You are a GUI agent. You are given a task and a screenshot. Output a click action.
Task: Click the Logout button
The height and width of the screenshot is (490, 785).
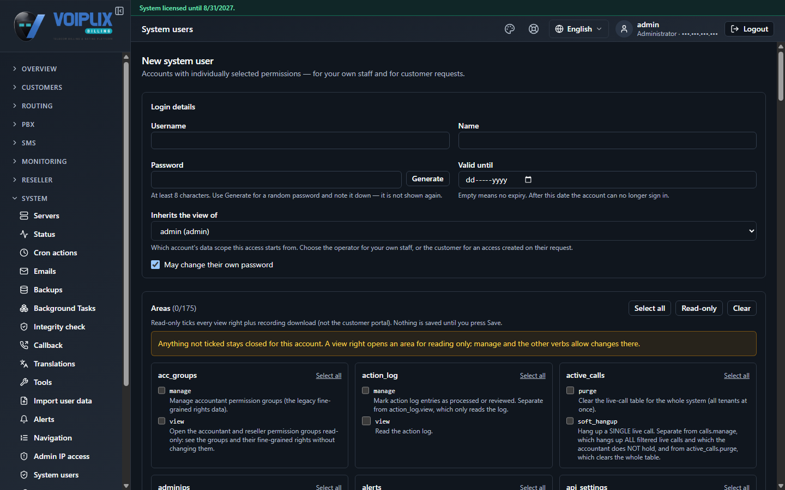pos(749,29)
